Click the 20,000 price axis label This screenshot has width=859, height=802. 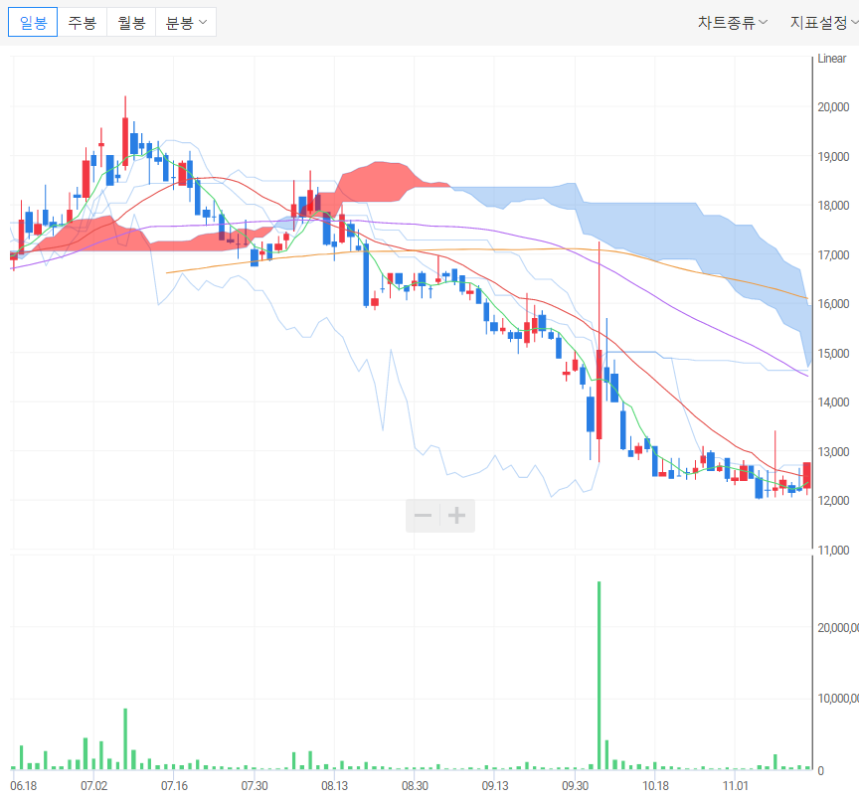coord(833,106)
